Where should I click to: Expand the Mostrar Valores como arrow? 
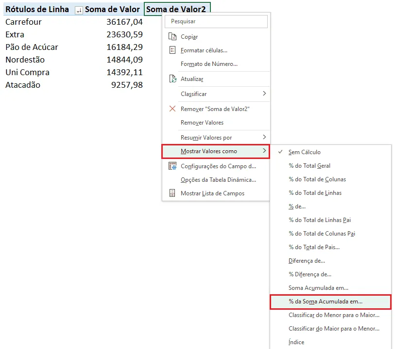point(264,151)
